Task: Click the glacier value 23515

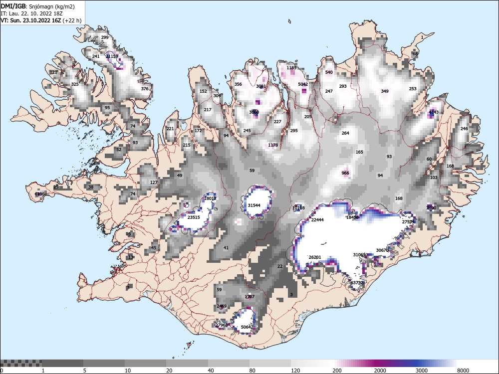Action: 194,217
